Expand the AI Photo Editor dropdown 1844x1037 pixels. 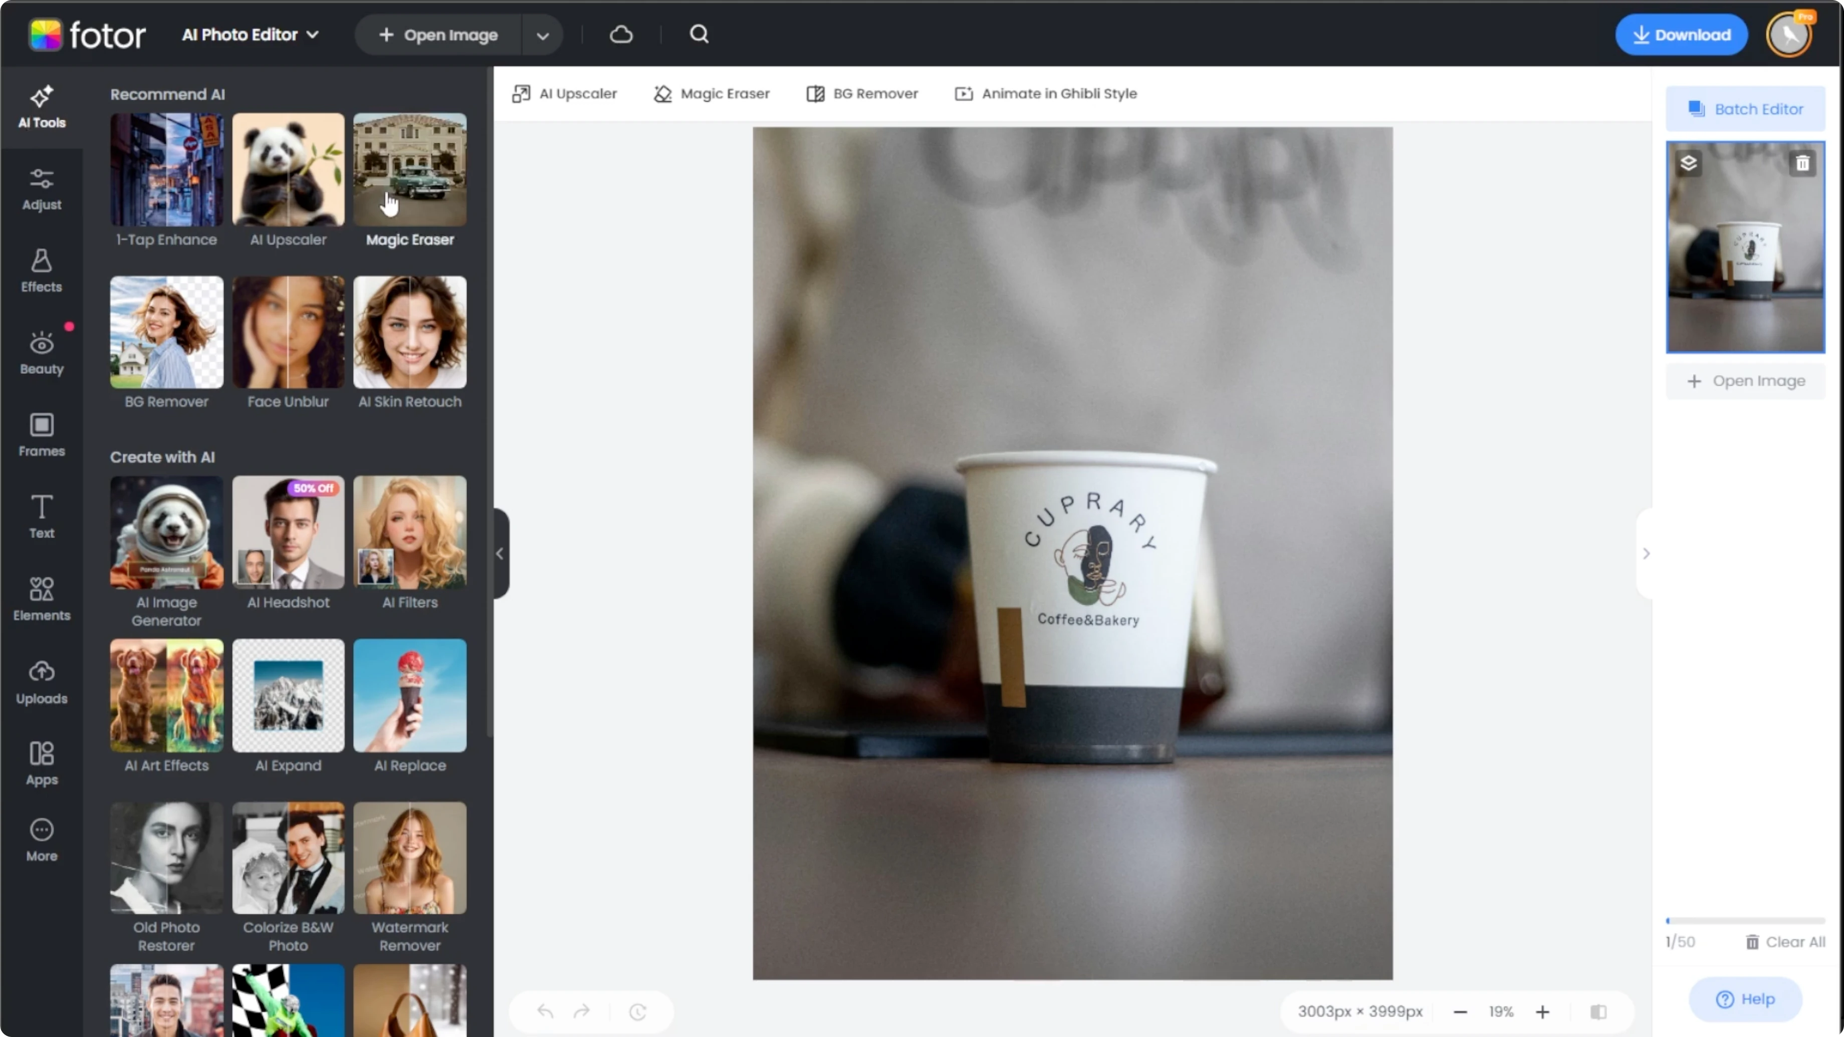point(251,35)
